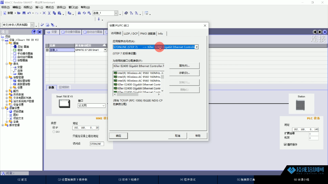This screenshot has height=184, width=328.
Task: Click the check-mark compile icon
Action: (x=42, y=25)
